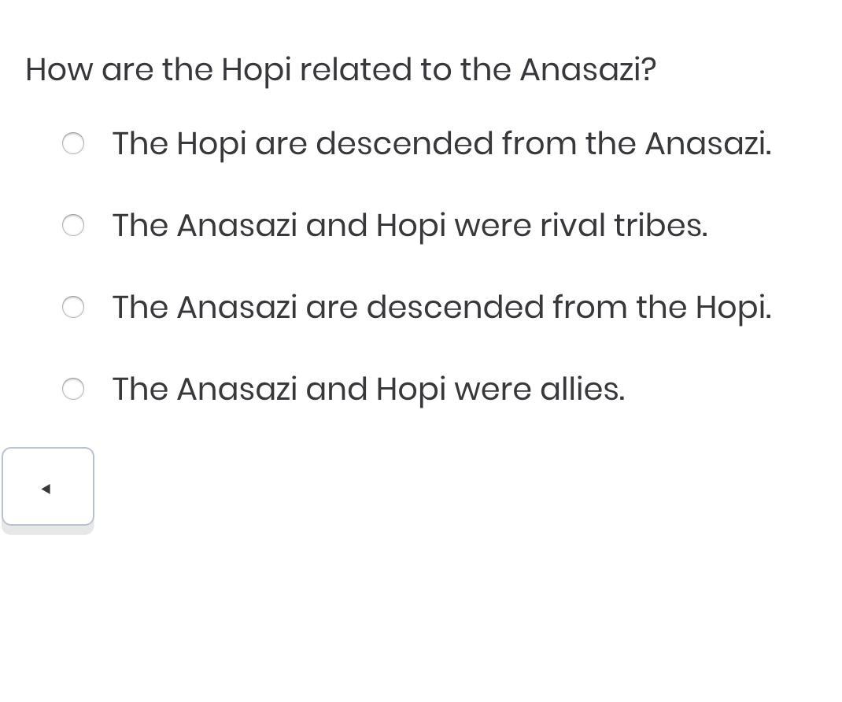The height and width of the screenshot is (702, 842).
Task: Mark the "were allies" radio option
Action: (73, 389)
